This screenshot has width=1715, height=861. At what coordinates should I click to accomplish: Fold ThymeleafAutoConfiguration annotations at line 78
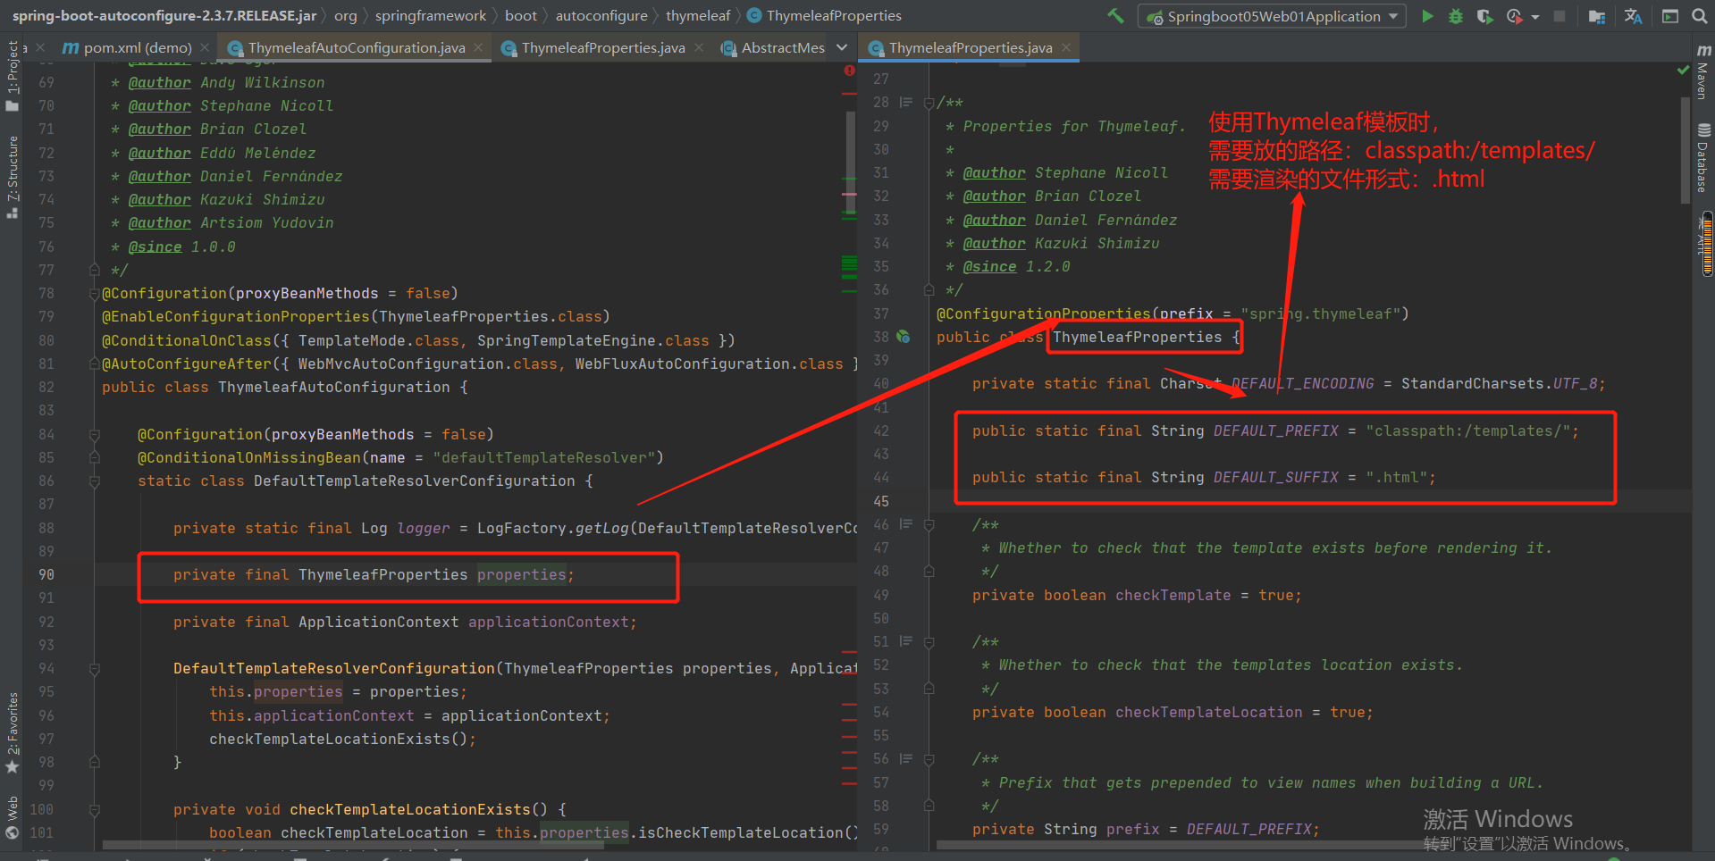point(94,293)
